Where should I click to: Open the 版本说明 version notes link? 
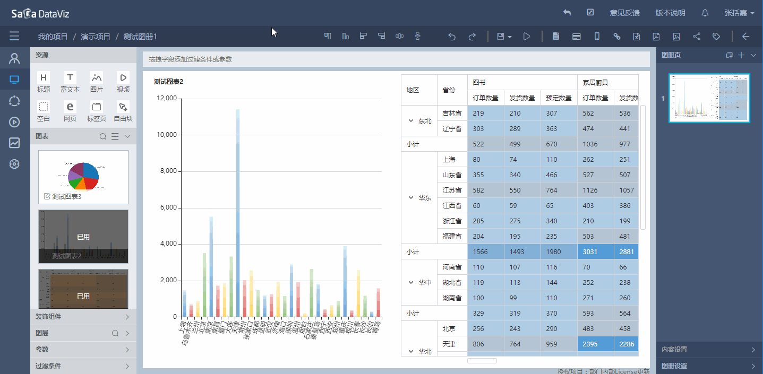coord(670,13)
